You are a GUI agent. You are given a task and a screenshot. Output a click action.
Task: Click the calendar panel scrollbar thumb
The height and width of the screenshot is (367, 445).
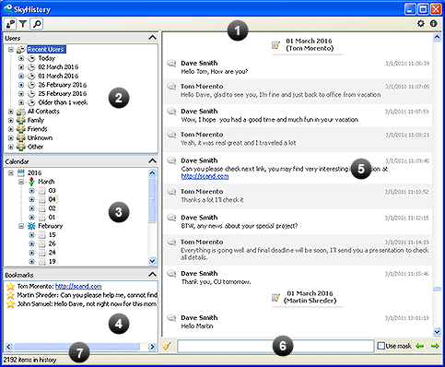(x=152, y=200)
